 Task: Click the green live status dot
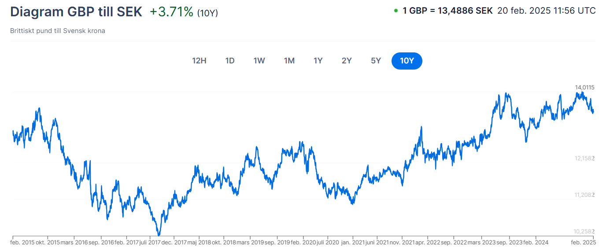396,11
